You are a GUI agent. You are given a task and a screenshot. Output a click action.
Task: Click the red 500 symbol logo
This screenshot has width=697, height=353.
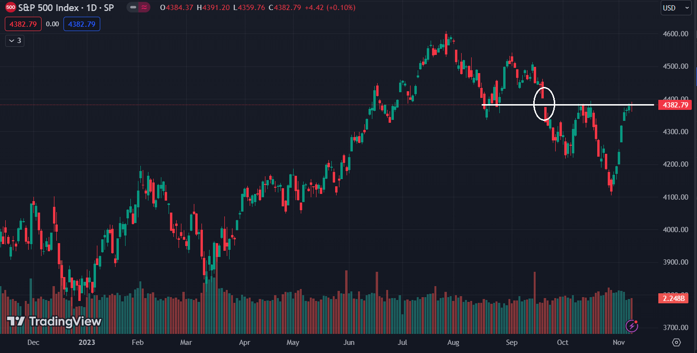point(11,8)
